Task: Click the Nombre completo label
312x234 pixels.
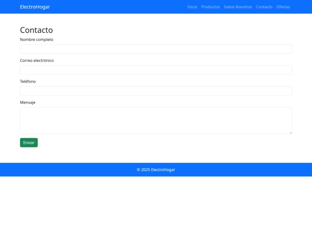Action: 36,40
